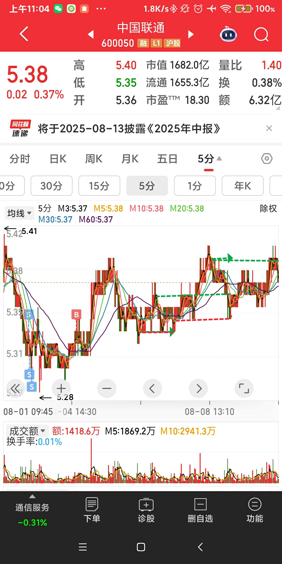Tap the Android system back arrow
282x564 pixels.
pyautogui.click(x=200, y=547)
